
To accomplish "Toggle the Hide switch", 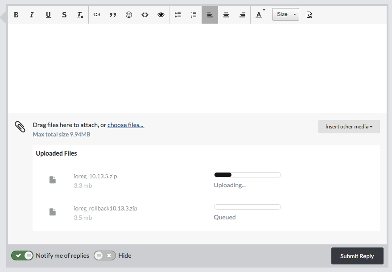I will tap(105, 256).
